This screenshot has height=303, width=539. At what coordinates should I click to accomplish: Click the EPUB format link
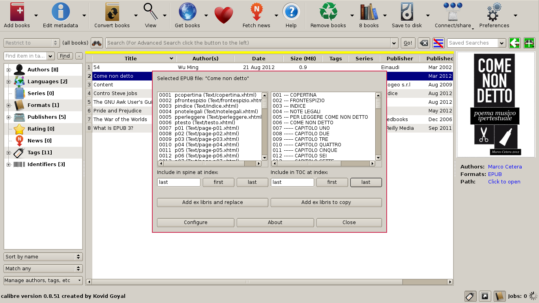tap(495, 174)
